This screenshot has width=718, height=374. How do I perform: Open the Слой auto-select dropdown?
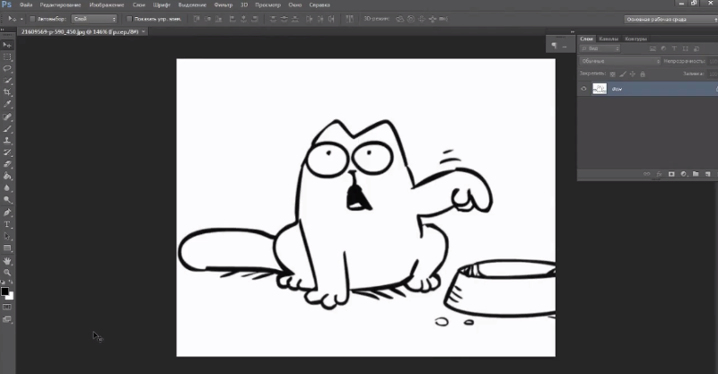click(94, 19)
